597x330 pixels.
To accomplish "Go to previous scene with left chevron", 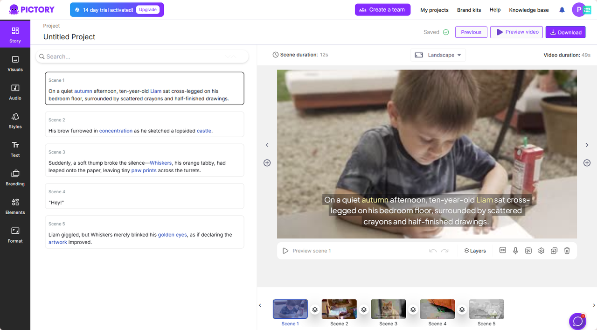I will pos(267,145).
